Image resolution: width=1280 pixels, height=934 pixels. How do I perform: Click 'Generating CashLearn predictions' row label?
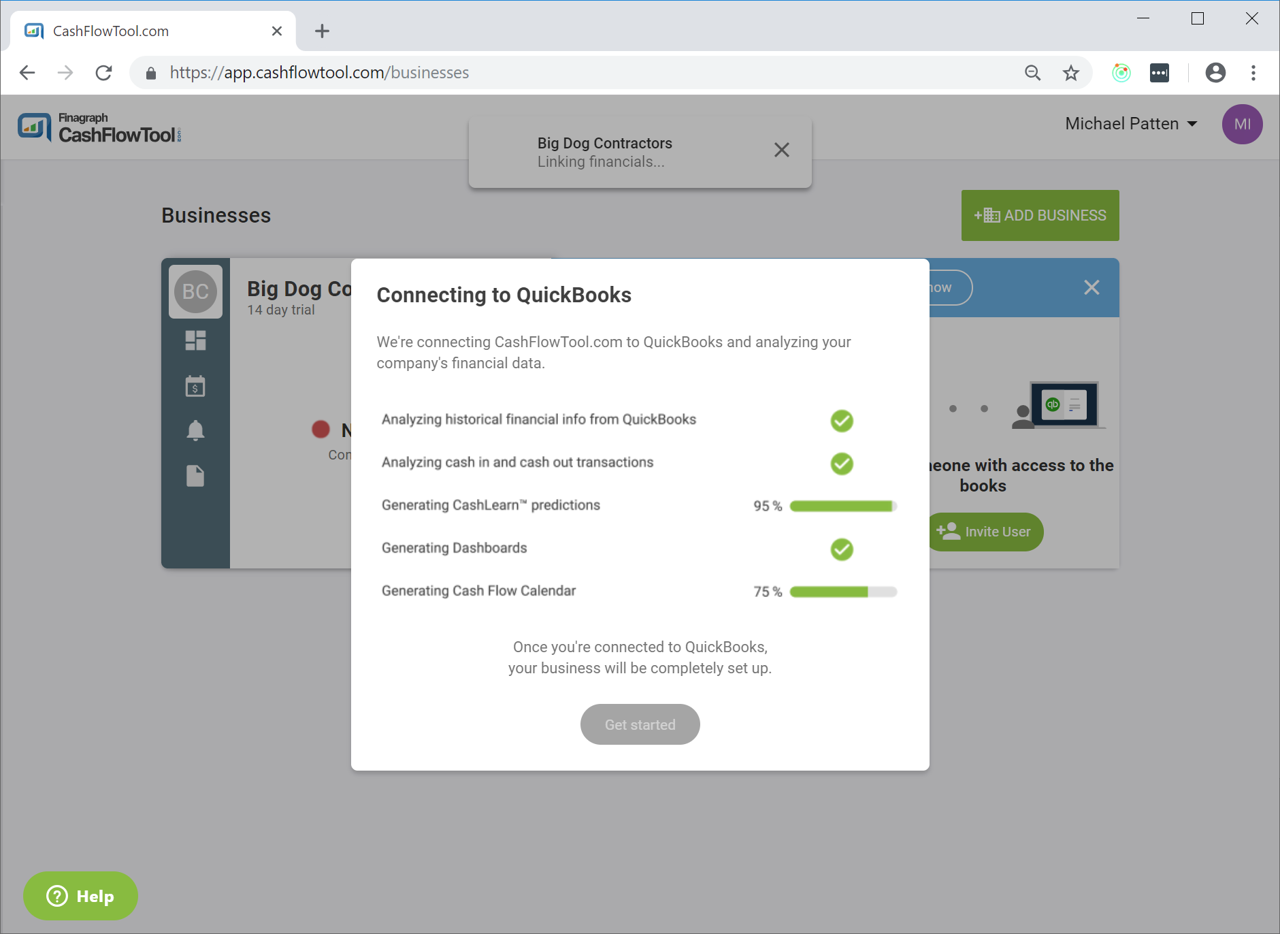[x=491, y=505]
